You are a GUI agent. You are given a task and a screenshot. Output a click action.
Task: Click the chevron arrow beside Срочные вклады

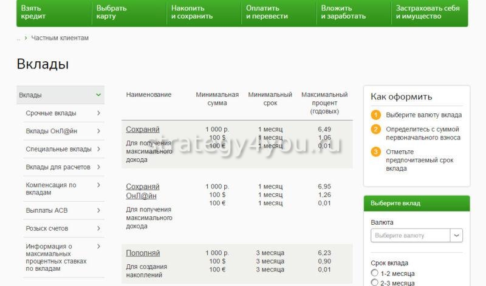98,113
